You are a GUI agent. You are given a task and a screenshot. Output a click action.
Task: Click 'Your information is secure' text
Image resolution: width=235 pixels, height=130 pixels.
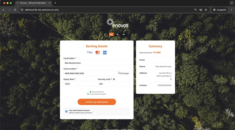79,110
